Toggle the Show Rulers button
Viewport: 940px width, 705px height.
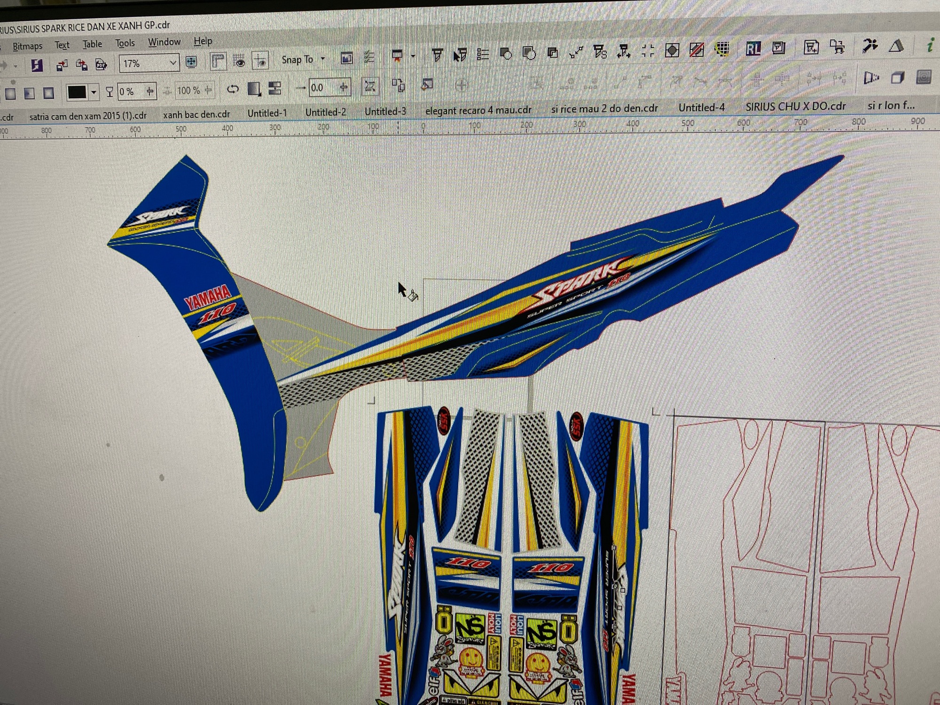[x=218, y=61]
